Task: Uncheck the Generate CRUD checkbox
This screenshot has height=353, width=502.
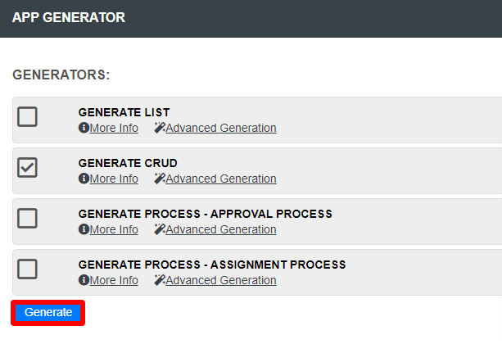Action: pyautogui.click(x=28, y=167)
